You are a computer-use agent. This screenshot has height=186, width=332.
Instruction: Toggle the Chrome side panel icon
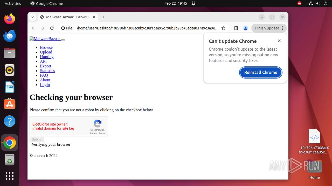(236, 28)
